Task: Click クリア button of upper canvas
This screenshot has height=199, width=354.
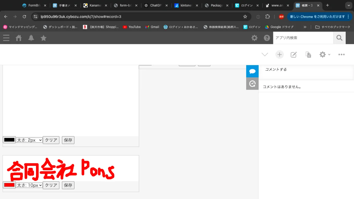Action: [x=51, y=140]
